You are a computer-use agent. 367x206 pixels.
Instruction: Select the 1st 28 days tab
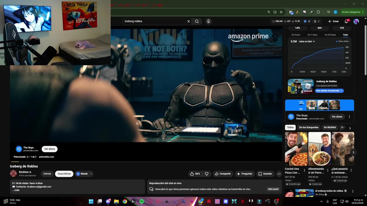330,35
